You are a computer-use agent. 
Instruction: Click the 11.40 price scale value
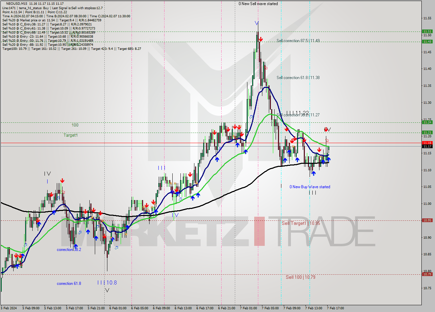coord(428,69)
